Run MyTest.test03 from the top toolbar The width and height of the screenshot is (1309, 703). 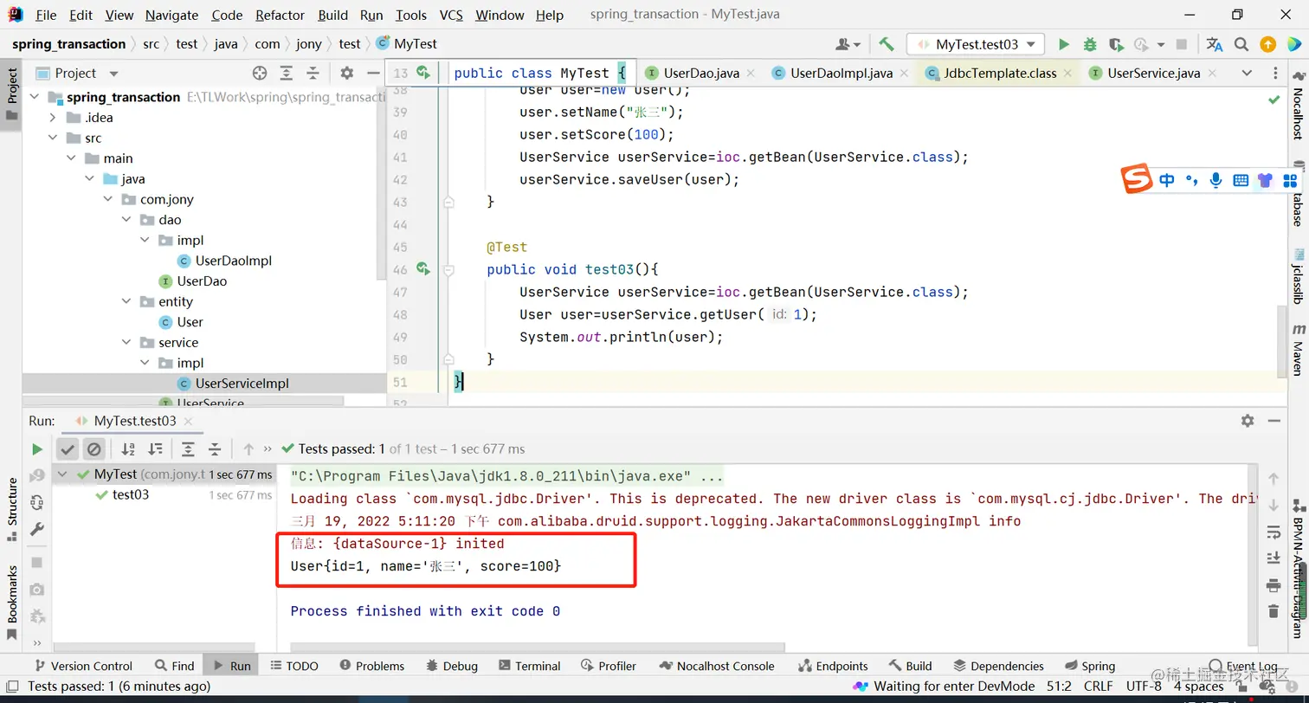click(1064, 44)
